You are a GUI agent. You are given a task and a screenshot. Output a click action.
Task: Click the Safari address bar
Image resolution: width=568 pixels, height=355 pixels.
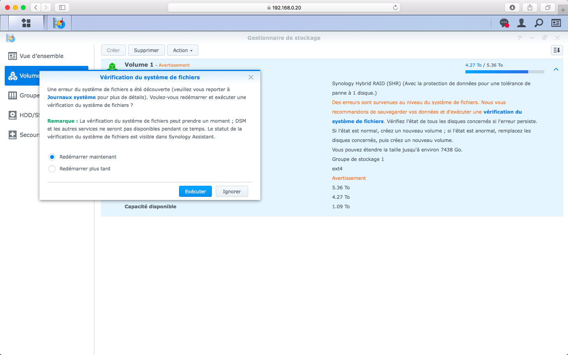(284, 7)
